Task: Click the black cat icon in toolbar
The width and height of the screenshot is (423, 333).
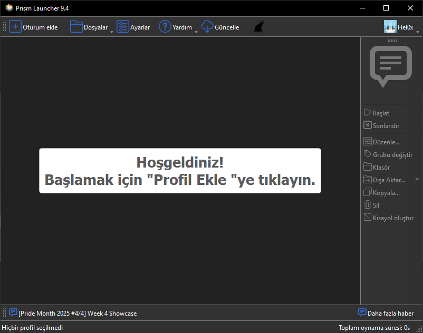Action: pos(259,27)
